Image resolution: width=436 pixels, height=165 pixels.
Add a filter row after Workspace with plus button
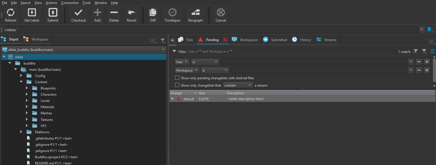(x=427, y=70)
